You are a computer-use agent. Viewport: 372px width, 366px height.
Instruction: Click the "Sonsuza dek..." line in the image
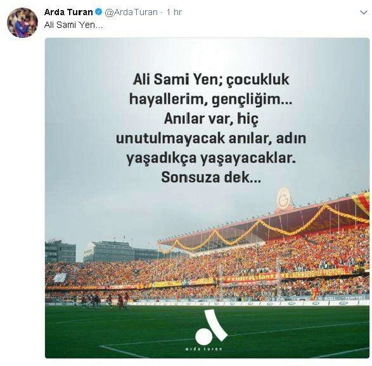pyautogui.click(x=211, y=177)
